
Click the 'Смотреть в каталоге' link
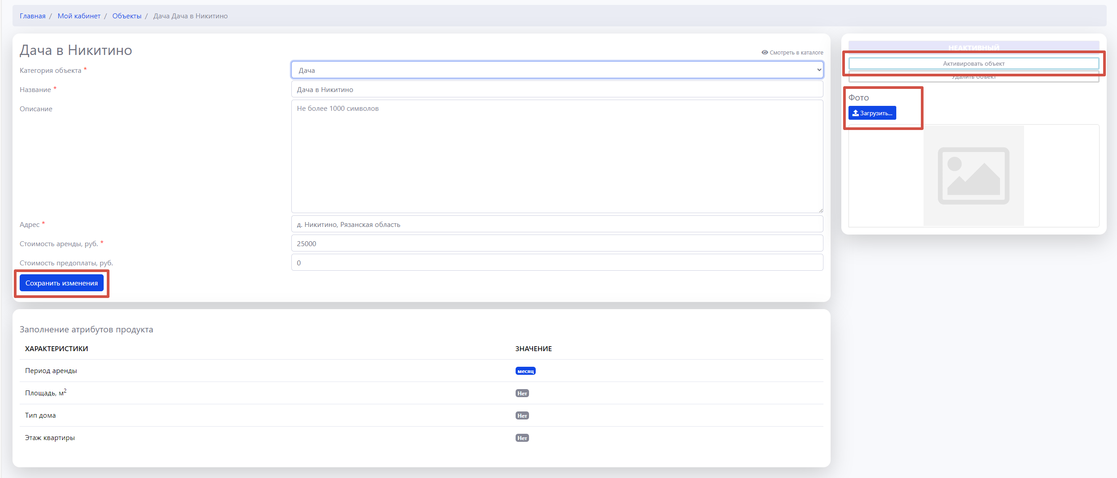[x=796, y=53]
